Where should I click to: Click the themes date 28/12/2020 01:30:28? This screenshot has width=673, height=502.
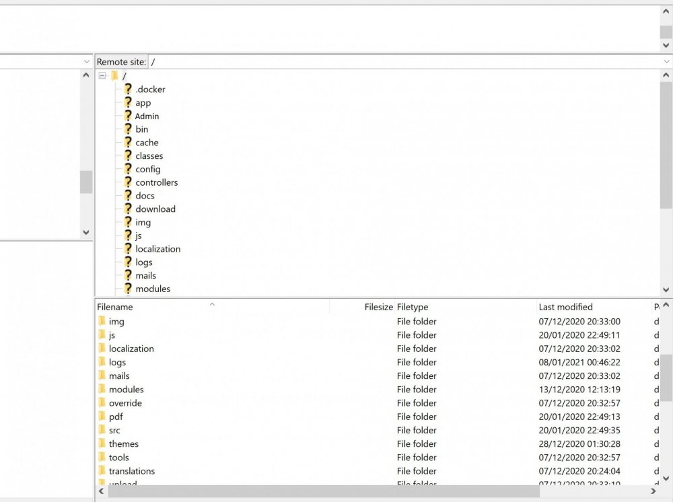579,443
